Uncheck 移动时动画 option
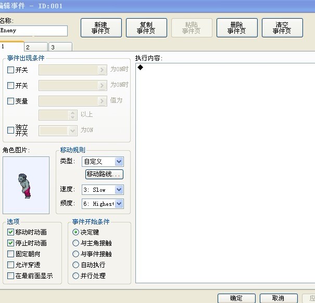Viewport: 315px width, 303px height. point(10,232)
